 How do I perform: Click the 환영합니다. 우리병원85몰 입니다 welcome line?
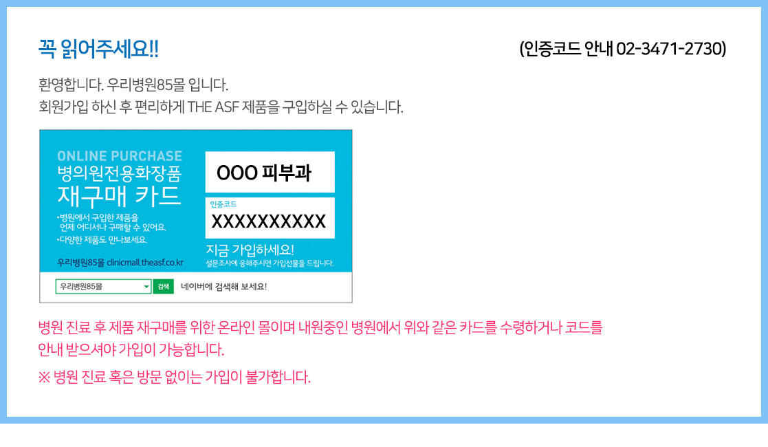click(x=133, y=85)
